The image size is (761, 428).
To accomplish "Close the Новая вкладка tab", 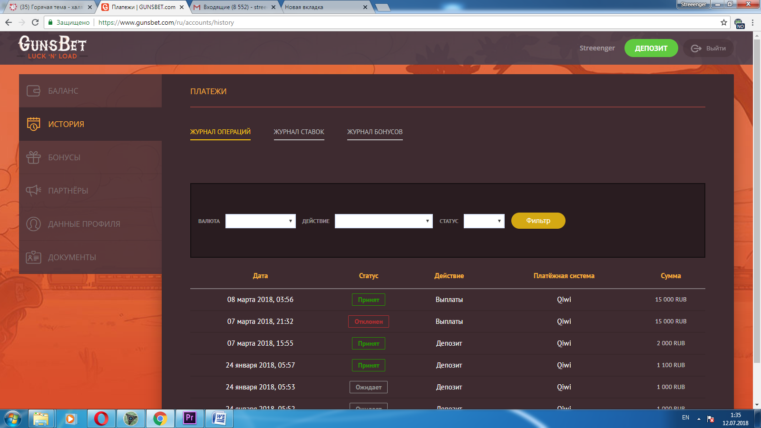I will (365, 7).
